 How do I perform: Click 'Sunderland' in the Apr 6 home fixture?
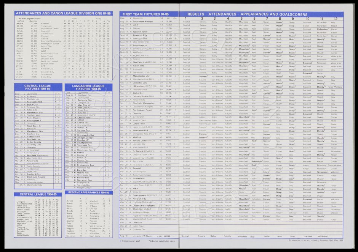[x=139, y=178]
